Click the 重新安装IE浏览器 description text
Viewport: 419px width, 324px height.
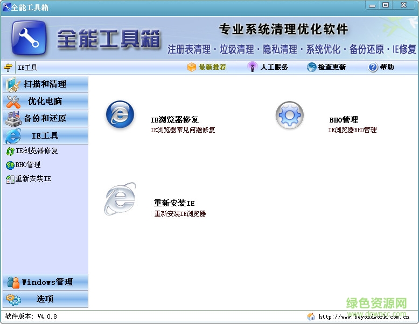coord(180,214)
